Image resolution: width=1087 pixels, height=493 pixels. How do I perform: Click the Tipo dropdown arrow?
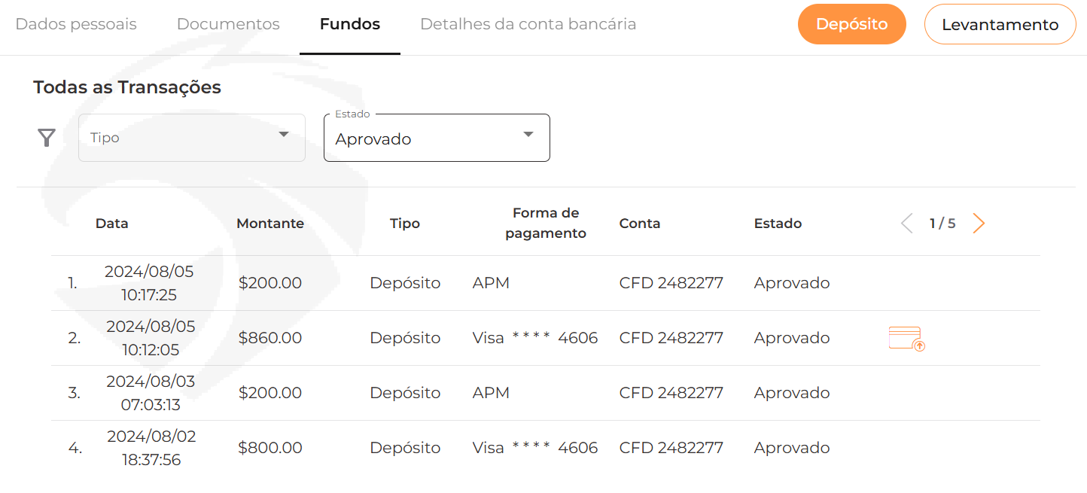(284, 135)
